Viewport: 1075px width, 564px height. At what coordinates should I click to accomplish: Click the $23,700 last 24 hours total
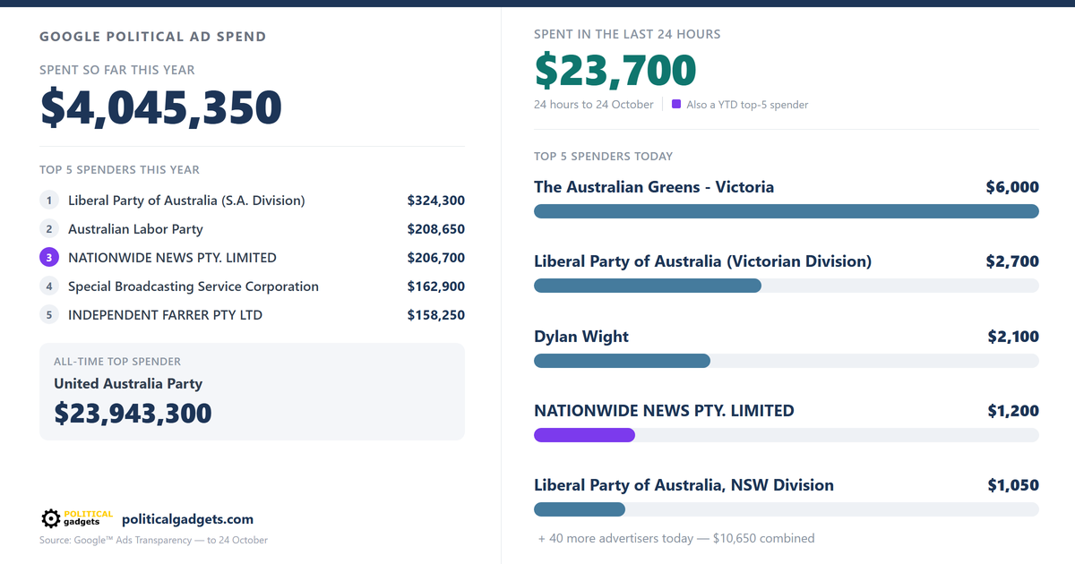pyautogui.click(x=615, y=71)
